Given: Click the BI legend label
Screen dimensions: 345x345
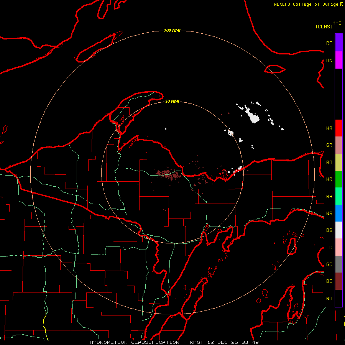Looking at the screenshot, I should 329,281.
